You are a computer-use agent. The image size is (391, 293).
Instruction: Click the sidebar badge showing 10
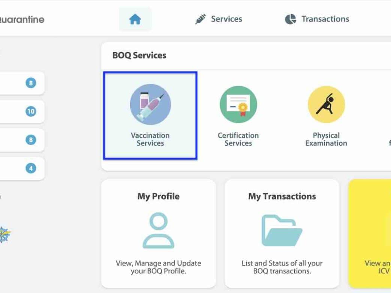point(31,111)
